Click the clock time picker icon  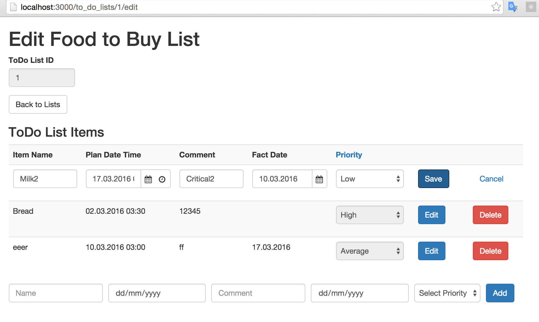point(162,179)
